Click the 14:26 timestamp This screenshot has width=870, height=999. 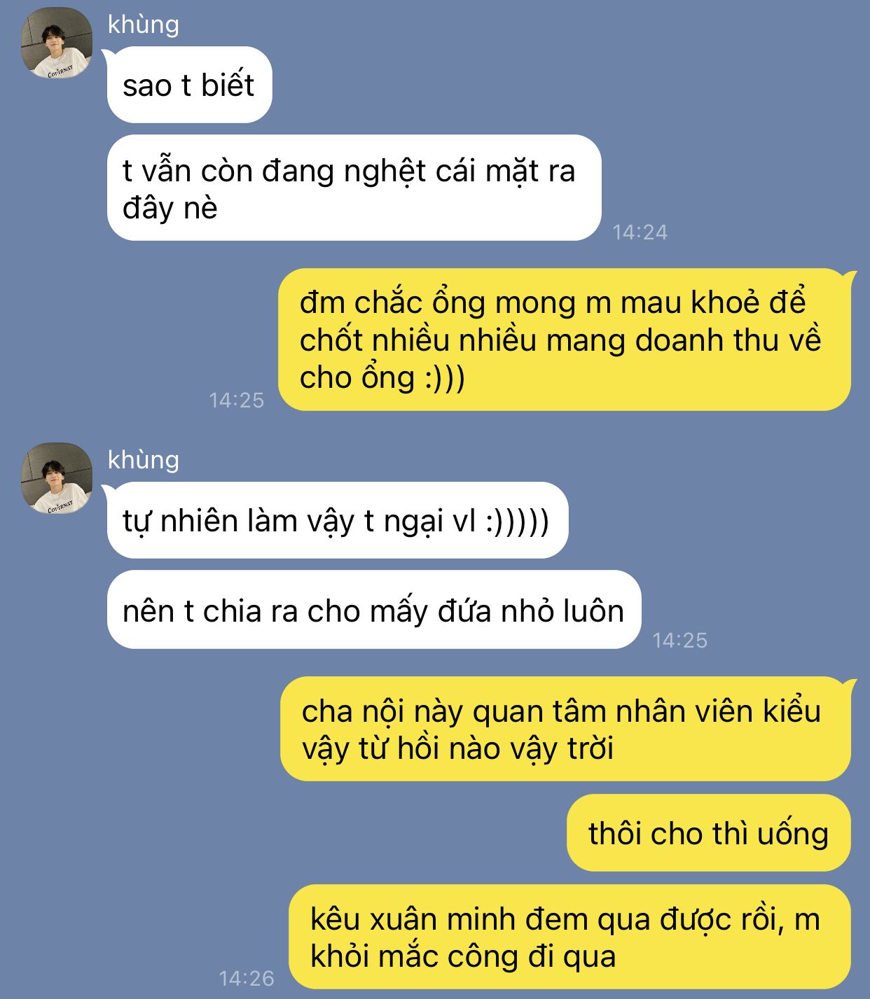[x=247, y=978]
